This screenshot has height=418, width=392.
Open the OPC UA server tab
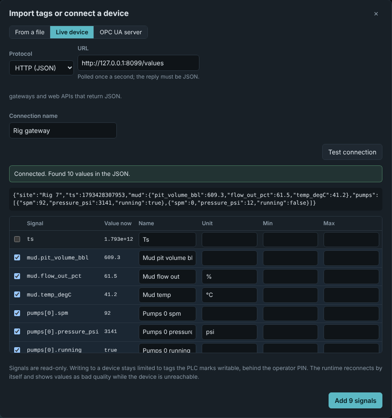tap(120, 32)
